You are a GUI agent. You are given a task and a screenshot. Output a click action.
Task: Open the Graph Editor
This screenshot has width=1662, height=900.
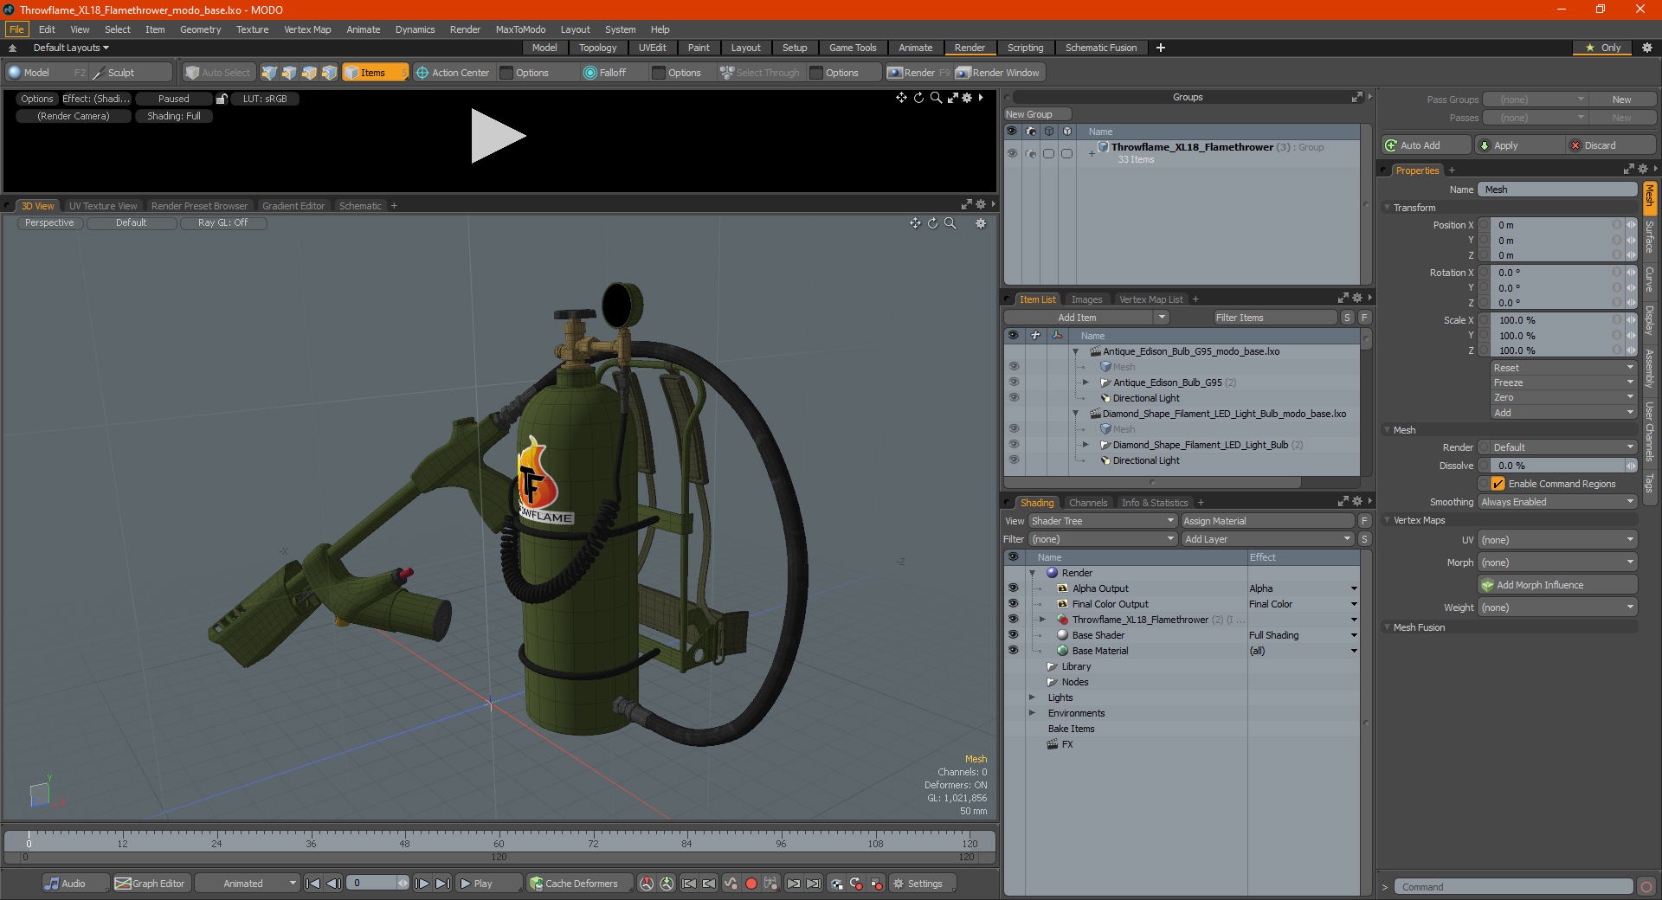(150, 884)
